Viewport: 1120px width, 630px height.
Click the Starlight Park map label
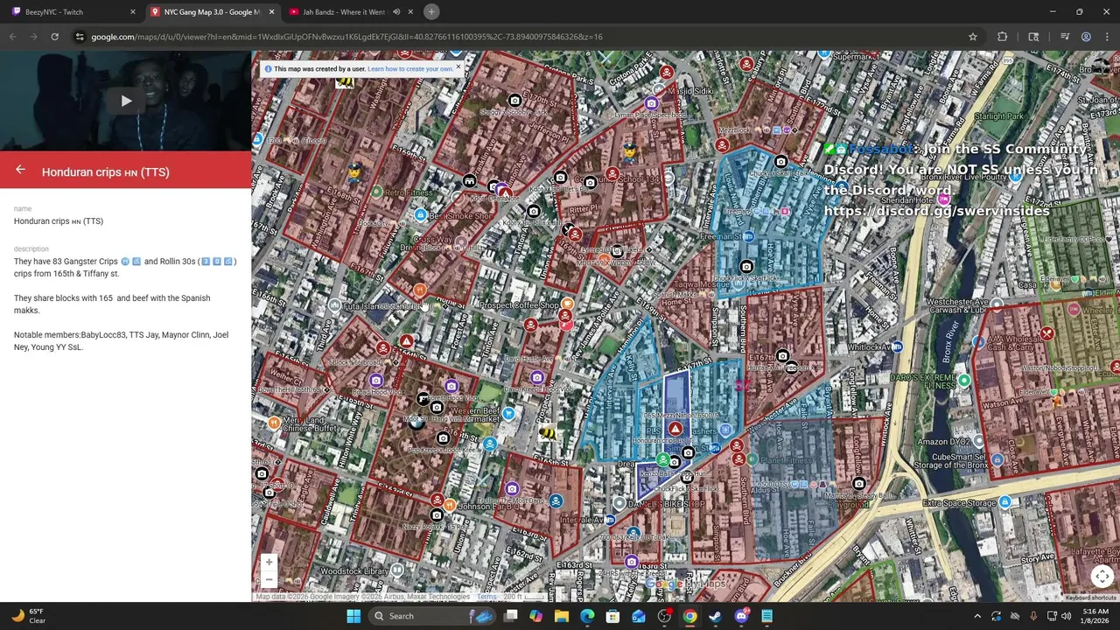pyautogui.click(x=998, y=116)
